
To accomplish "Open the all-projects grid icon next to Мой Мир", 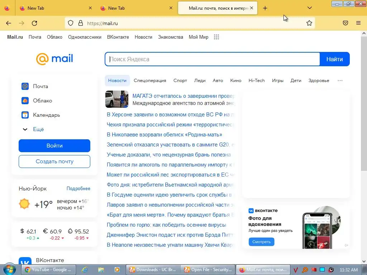I will (x=216, y=37).
